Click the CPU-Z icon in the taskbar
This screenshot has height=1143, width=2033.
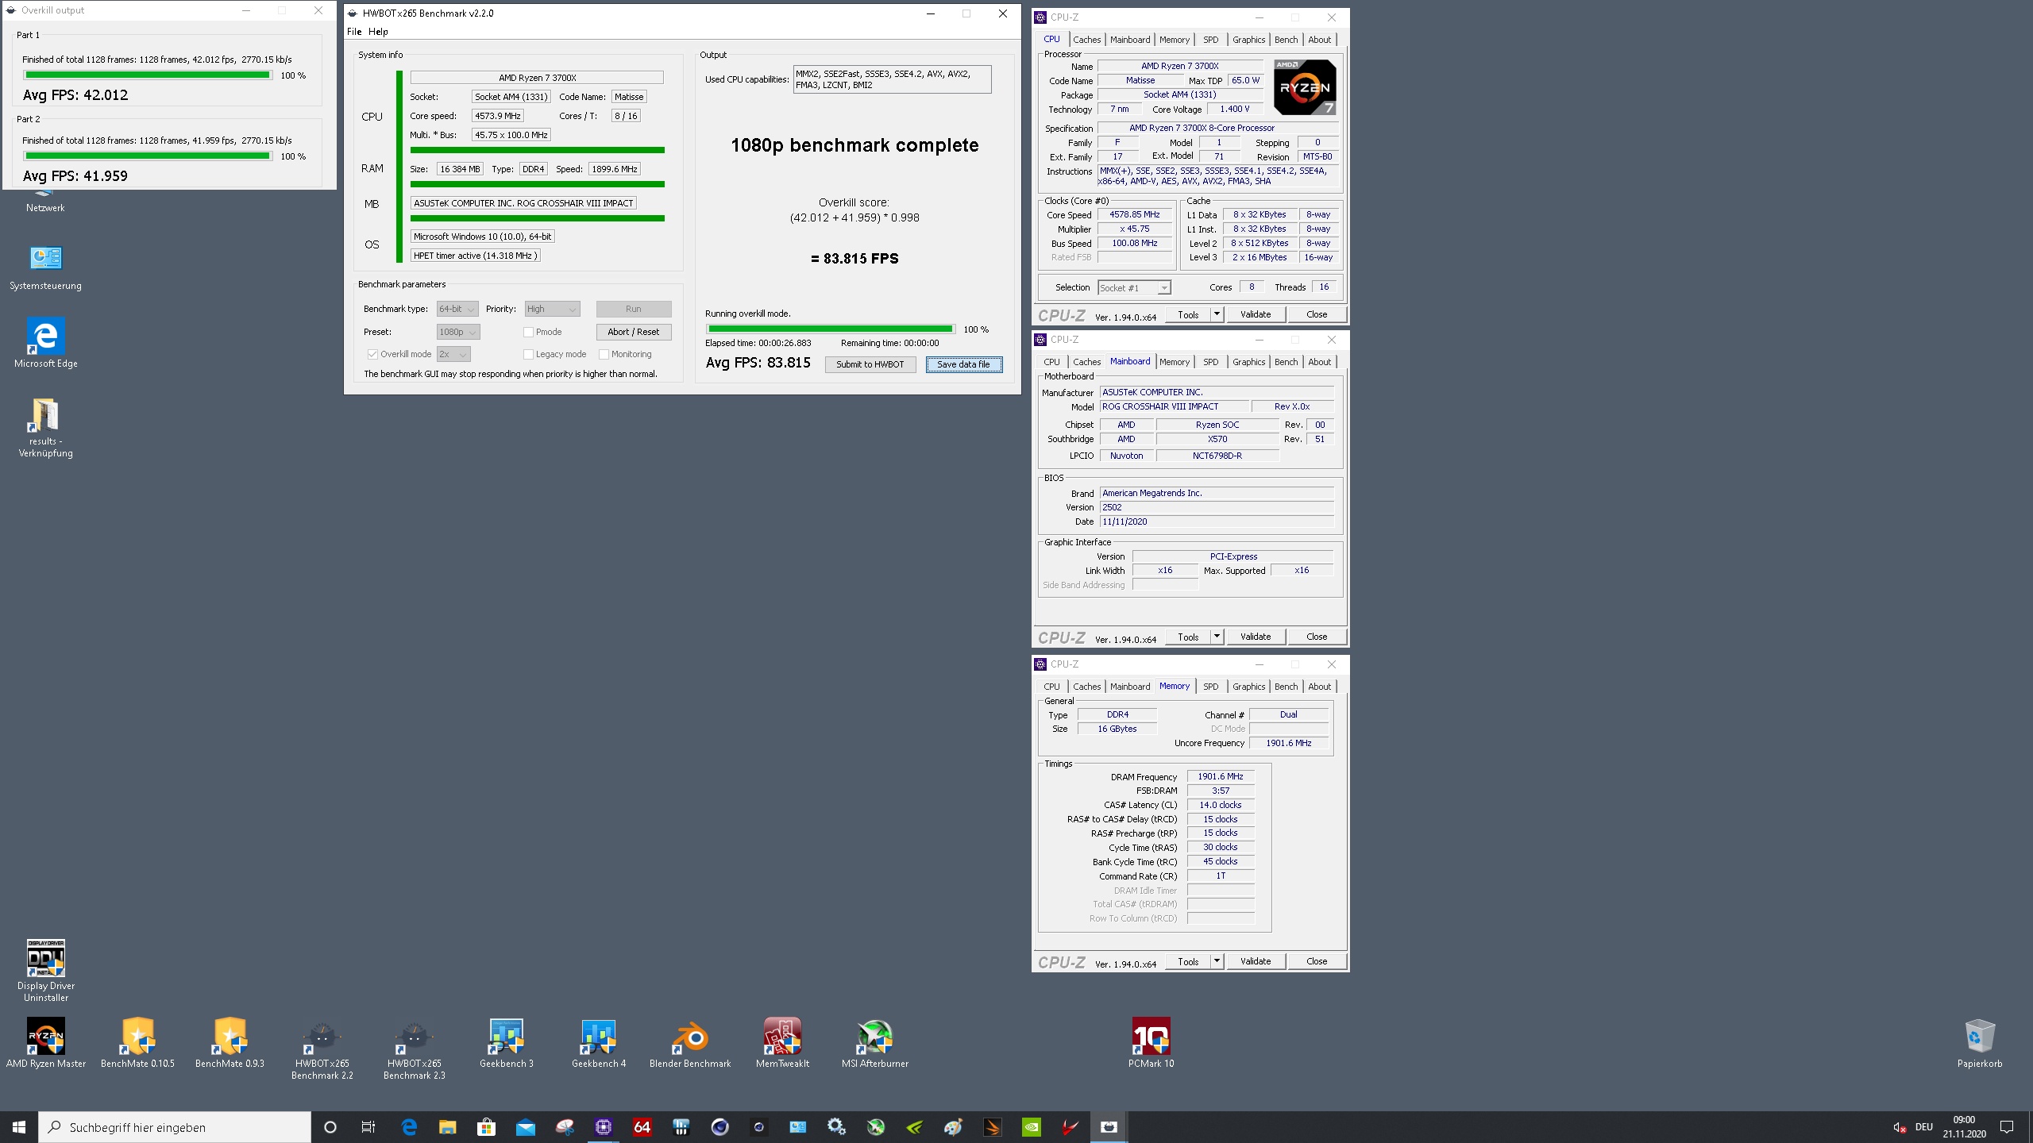pyautogui.click(x=604, y=1126)
